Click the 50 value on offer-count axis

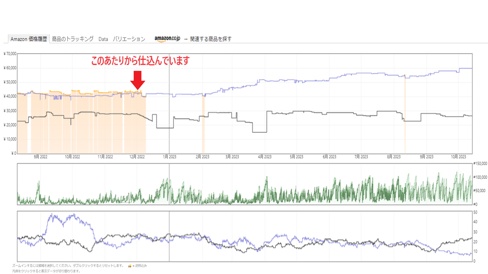pyautogui.click(x=475, y=212)
